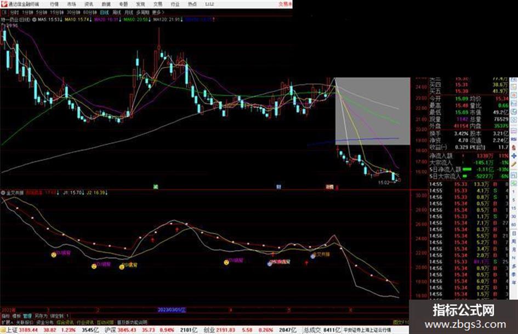Open the 数据 menu
The image size is (518, 334).
[106, 4]
